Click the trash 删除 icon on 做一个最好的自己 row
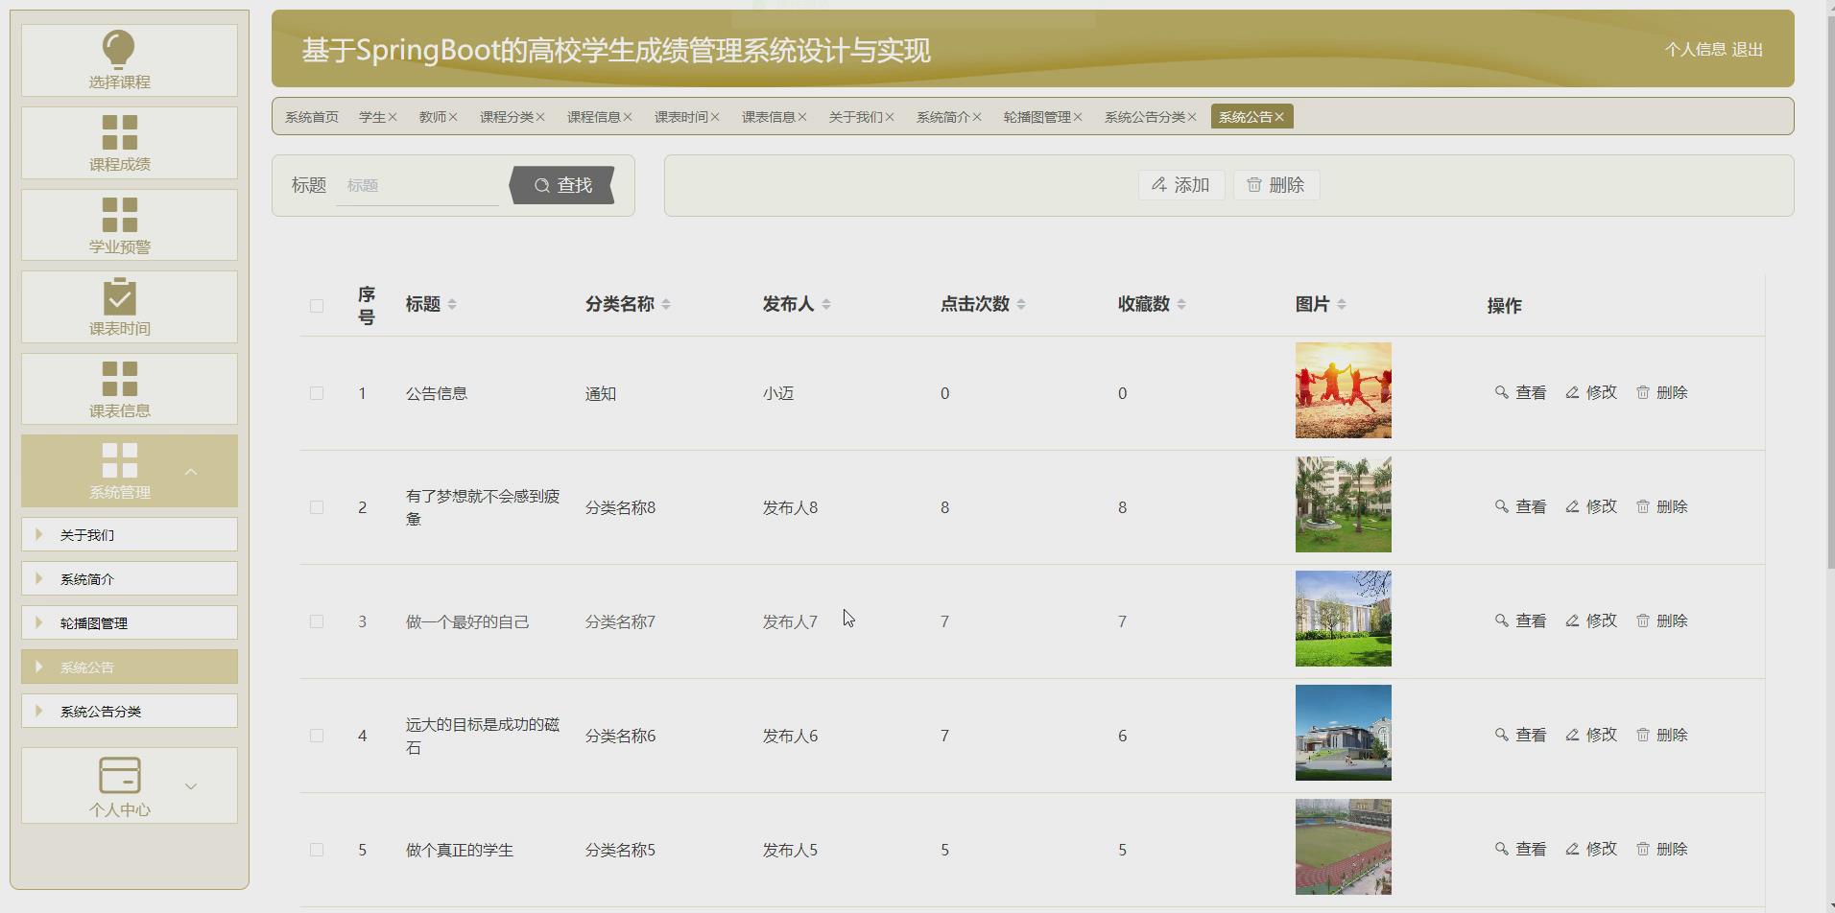The width and height of the screenshot is (1835, 913). (1644, 620)
